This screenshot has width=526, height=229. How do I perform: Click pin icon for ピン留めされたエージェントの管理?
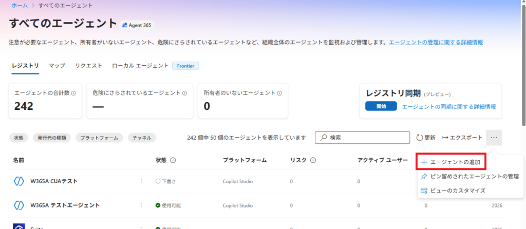(x=424, y=176)
